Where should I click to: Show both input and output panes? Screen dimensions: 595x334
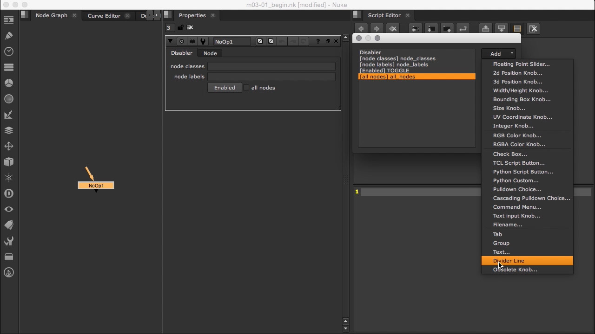pyautogui.click(x=517, y=29)
